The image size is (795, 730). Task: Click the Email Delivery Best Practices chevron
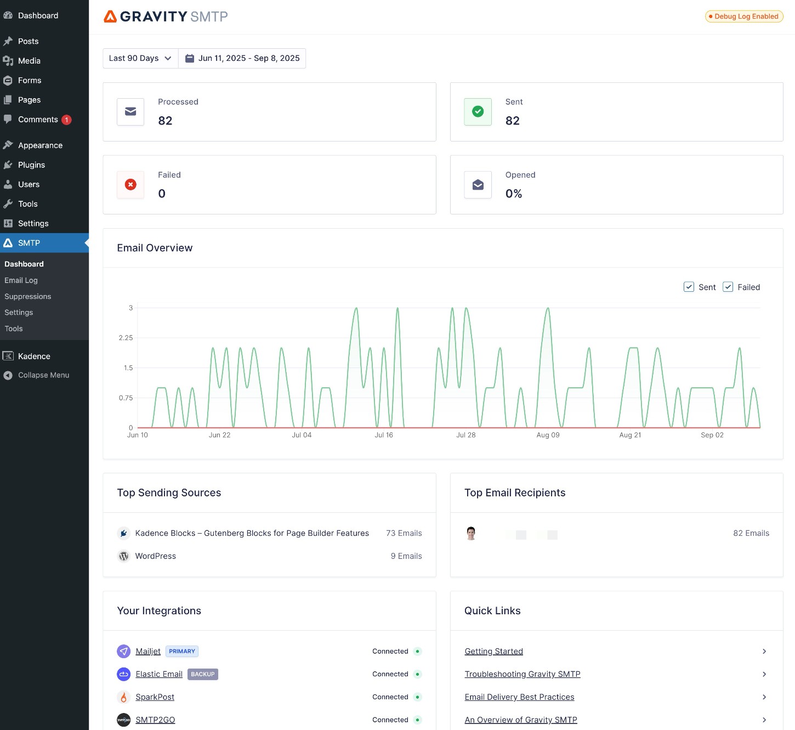764,697
